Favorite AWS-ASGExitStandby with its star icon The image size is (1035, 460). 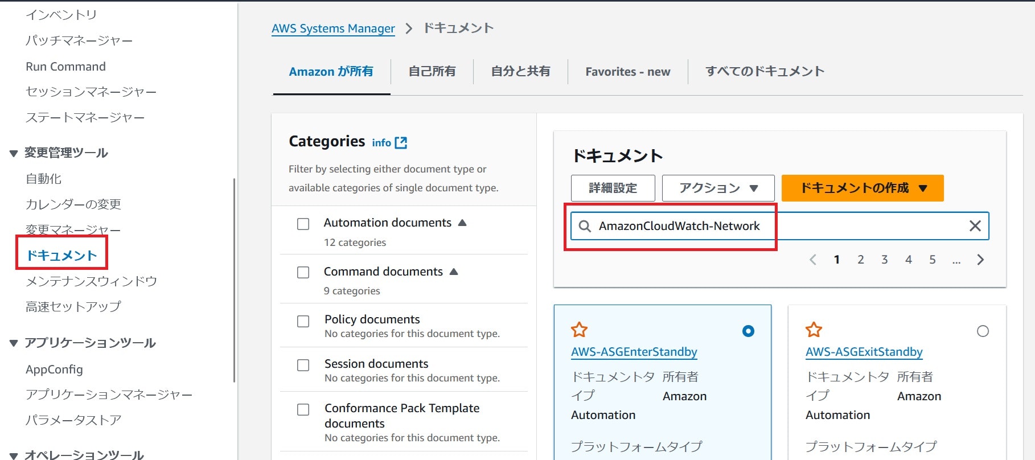tap(814, 330)
